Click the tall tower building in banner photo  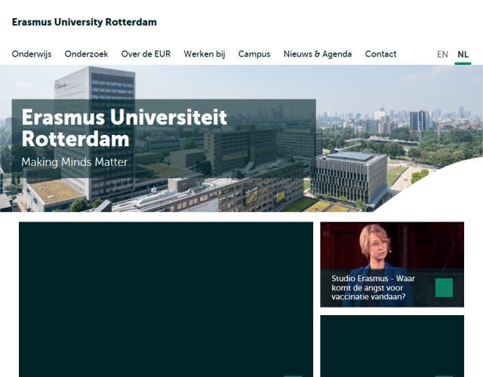coord(94,133)
